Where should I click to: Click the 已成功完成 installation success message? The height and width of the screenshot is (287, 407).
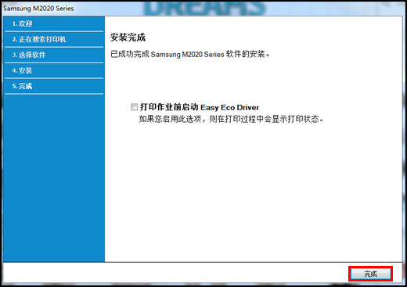190,54
